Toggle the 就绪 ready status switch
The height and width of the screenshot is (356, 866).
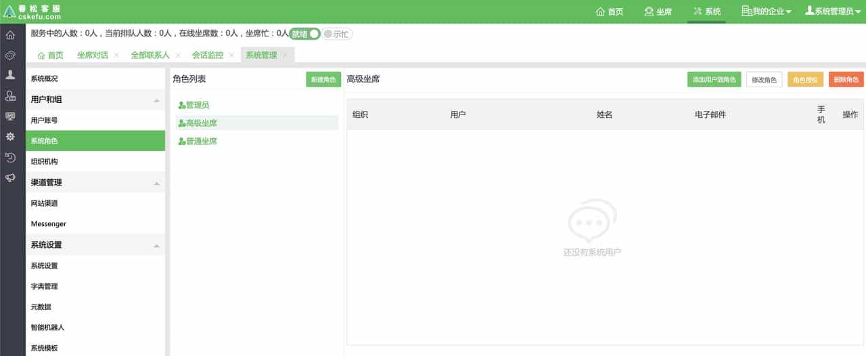305,33
